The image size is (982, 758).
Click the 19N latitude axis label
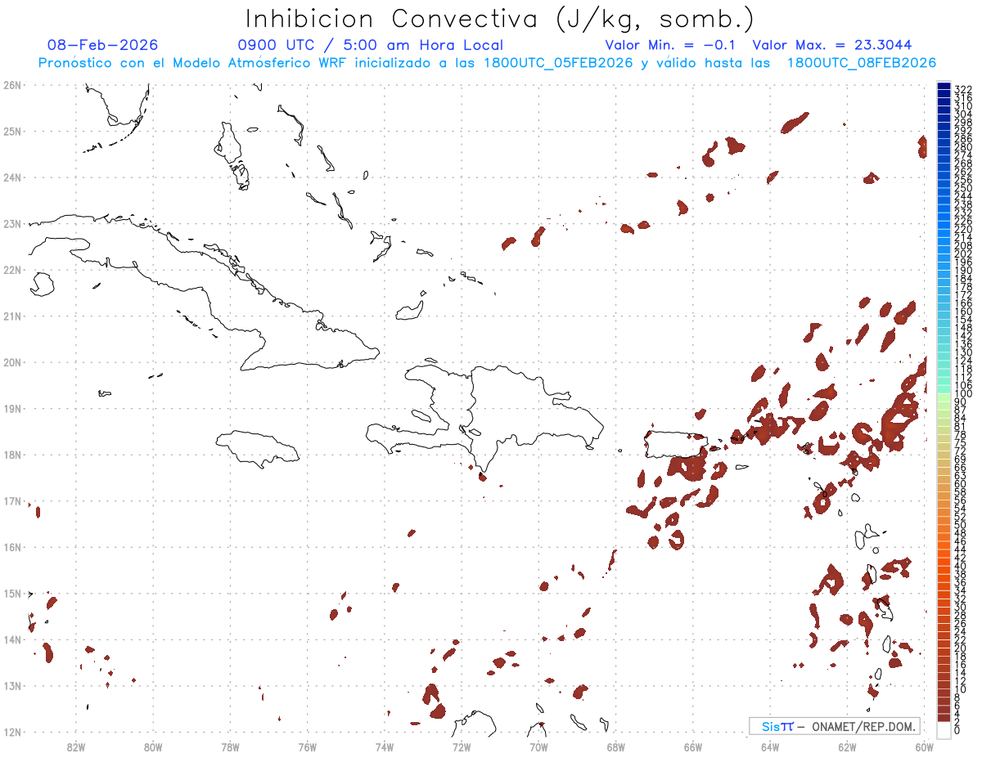point(12,408)
